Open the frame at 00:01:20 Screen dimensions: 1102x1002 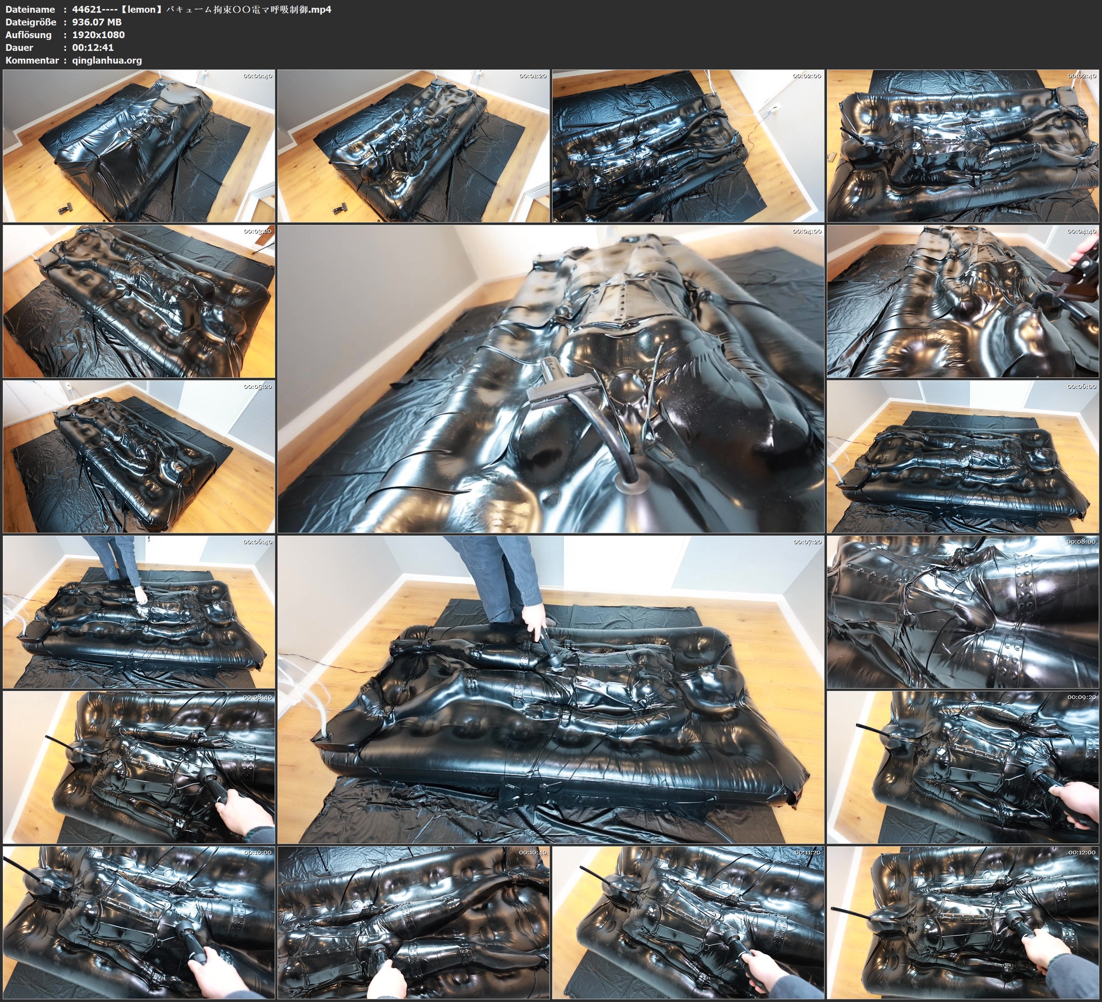414,146
